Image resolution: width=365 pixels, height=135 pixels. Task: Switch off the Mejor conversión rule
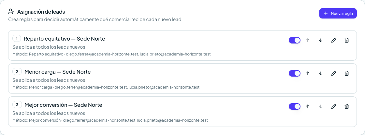[295, 106]
